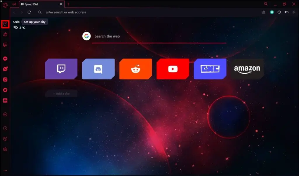Open GX Control in the sidebar
The image size is (299, 176).
(5, 24)
